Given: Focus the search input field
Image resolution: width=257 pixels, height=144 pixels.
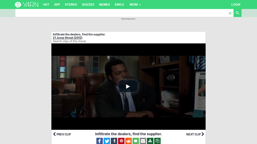Looking at the screenshot, I should pyautogui.click(x=122, y=13).
